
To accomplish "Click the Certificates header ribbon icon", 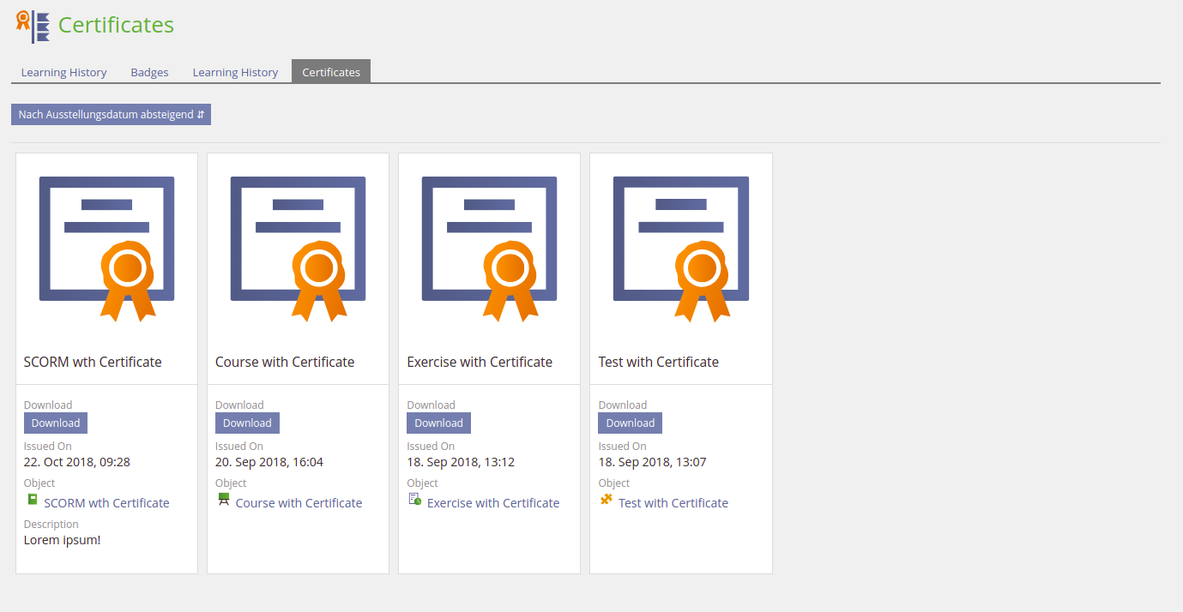I will tap(33, 26).
